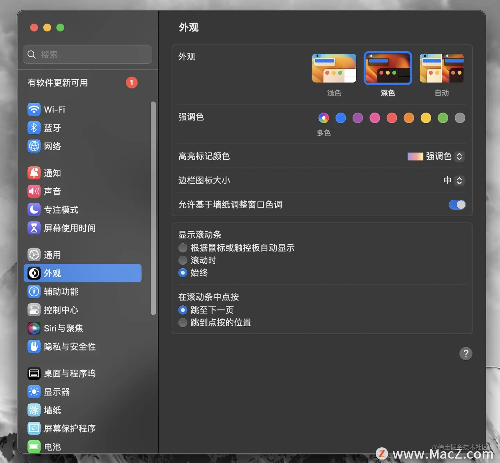Choose the 自动 auto appearance thumbnail

pyautogui.click(x=442, y=68)
